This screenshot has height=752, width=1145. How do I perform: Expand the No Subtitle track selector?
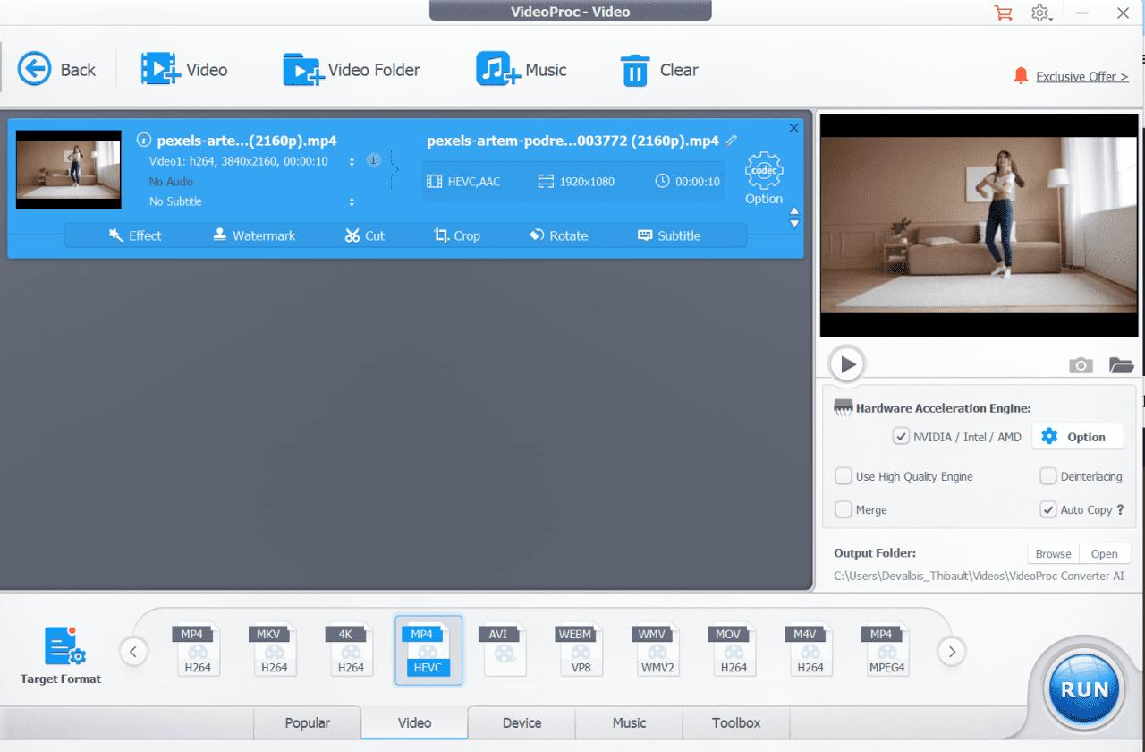(x=352, y=202)
